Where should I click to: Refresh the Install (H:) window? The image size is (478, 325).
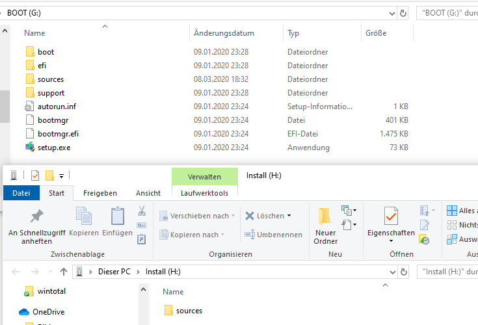[x=404, y=272]
